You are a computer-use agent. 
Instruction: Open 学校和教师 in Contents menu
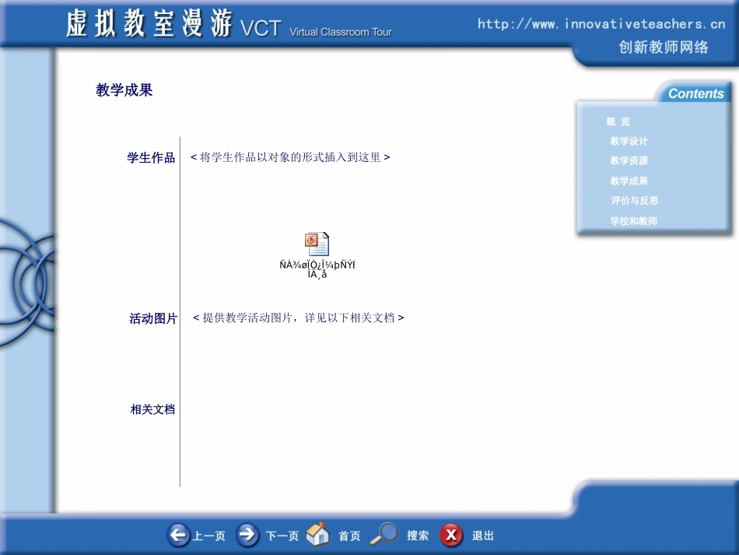[x=633, y=221]
